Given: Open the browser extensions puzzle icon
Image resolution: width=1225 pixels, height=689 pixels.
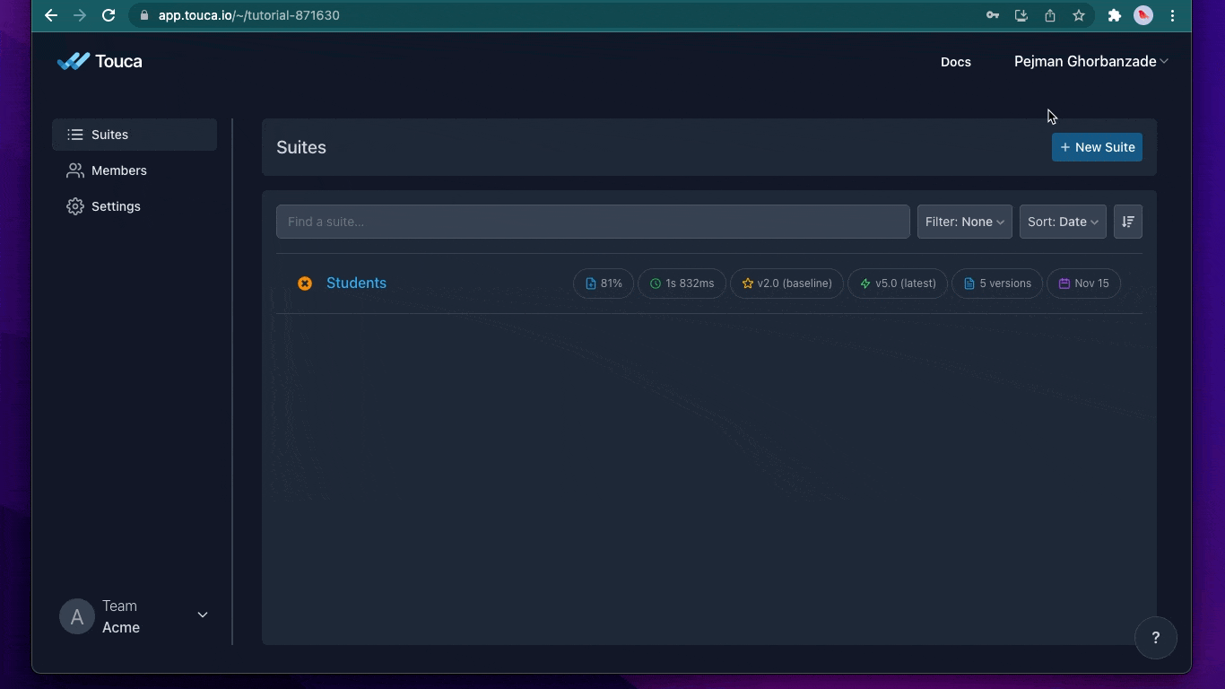Looking at the screenshot, I should coord(1115,15).
